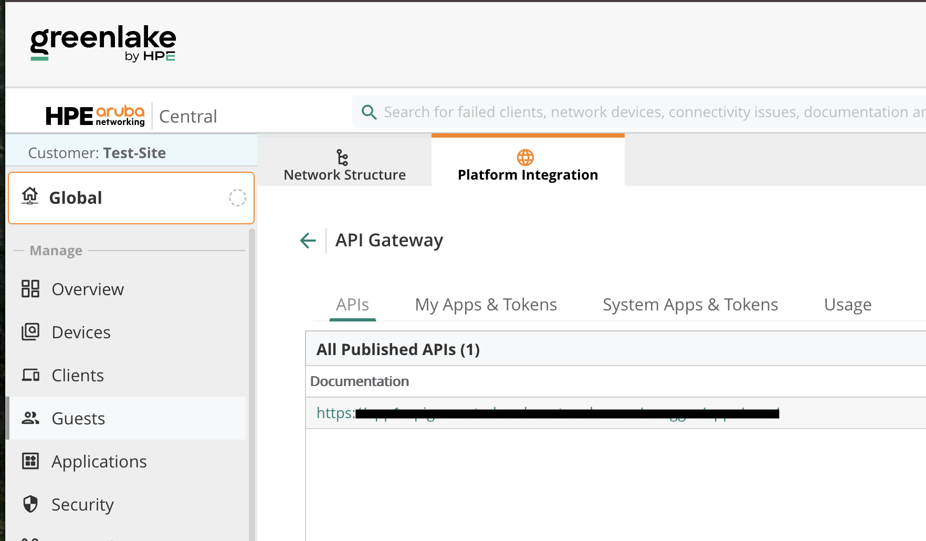Click the Devices icon

[30, 332]
